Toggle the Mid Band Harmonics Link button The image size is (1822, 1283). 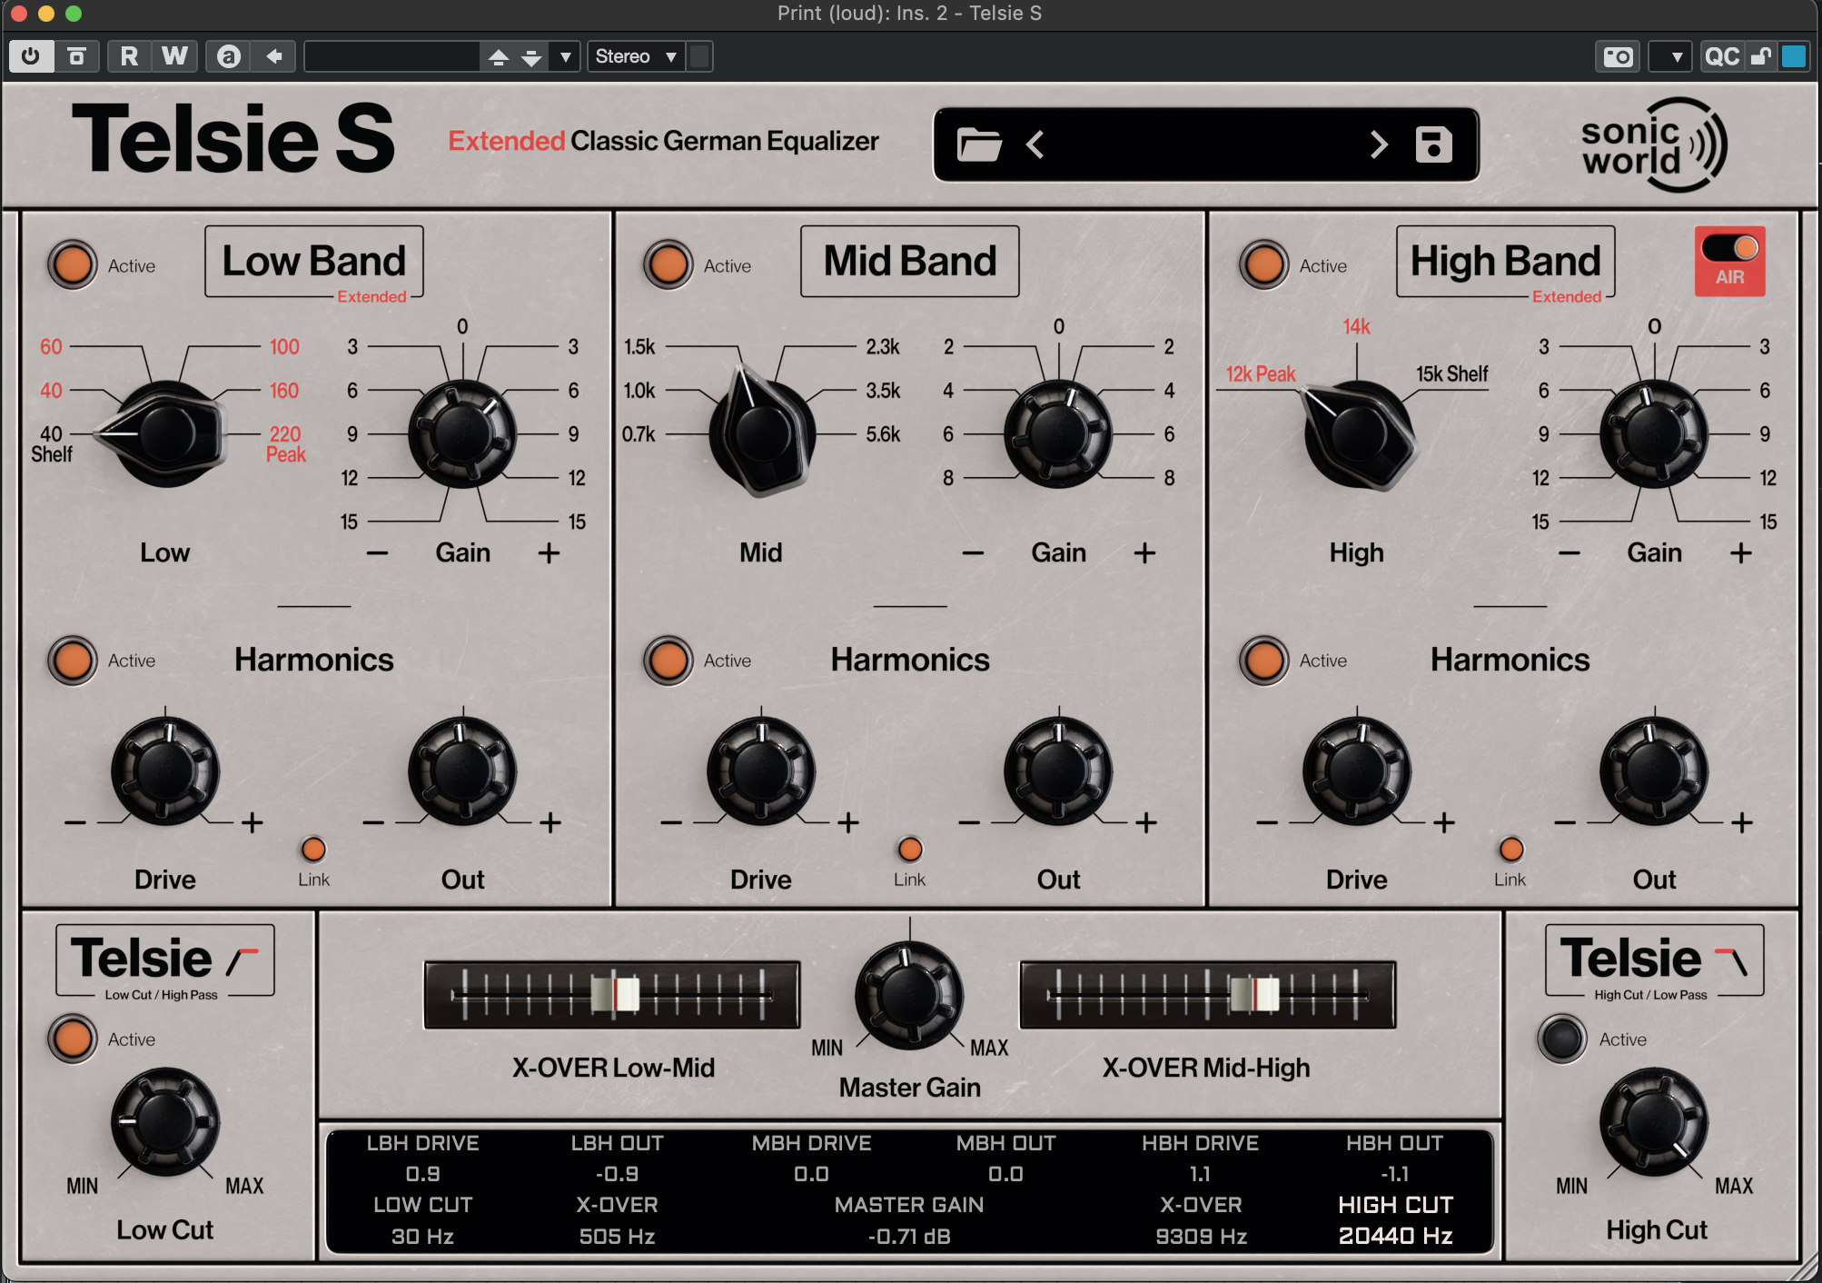click(909, 850)
